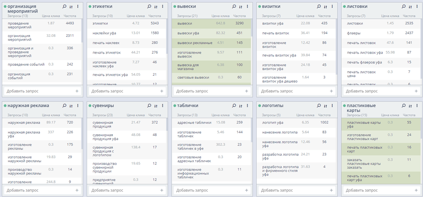Open the three-dot menu of визитки card
The image size is (423, 197).
click(x=332, y=7)
